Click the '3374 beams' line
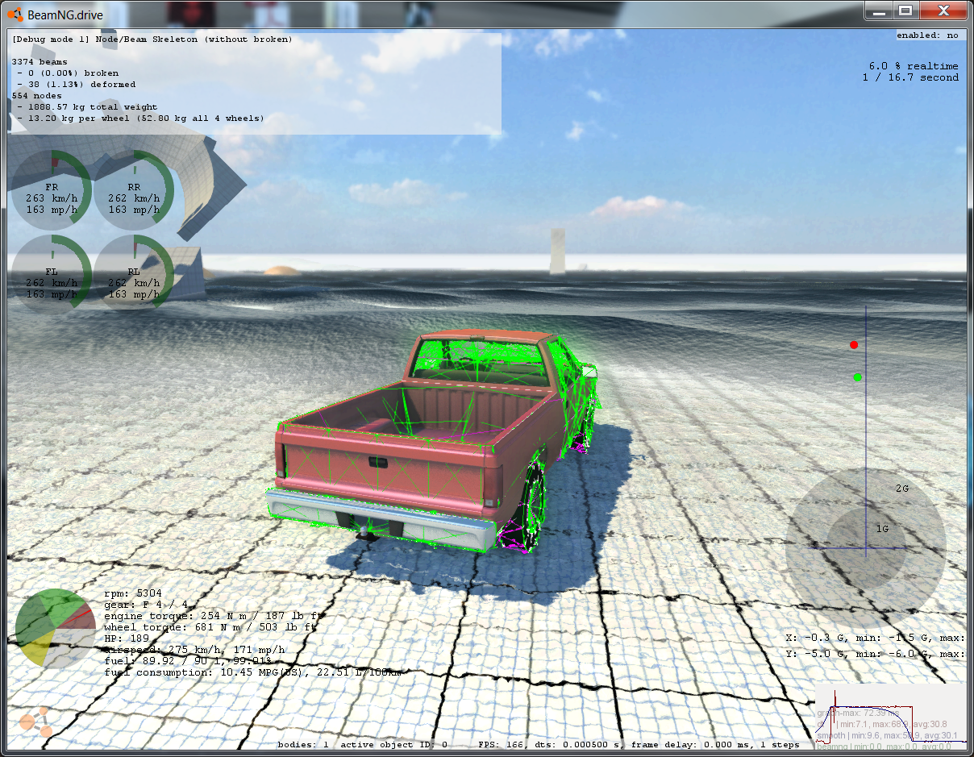 [x=40, y=61]
